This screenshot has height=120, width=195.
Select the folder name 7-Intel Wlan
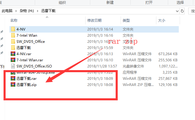[x=27, y=36]
